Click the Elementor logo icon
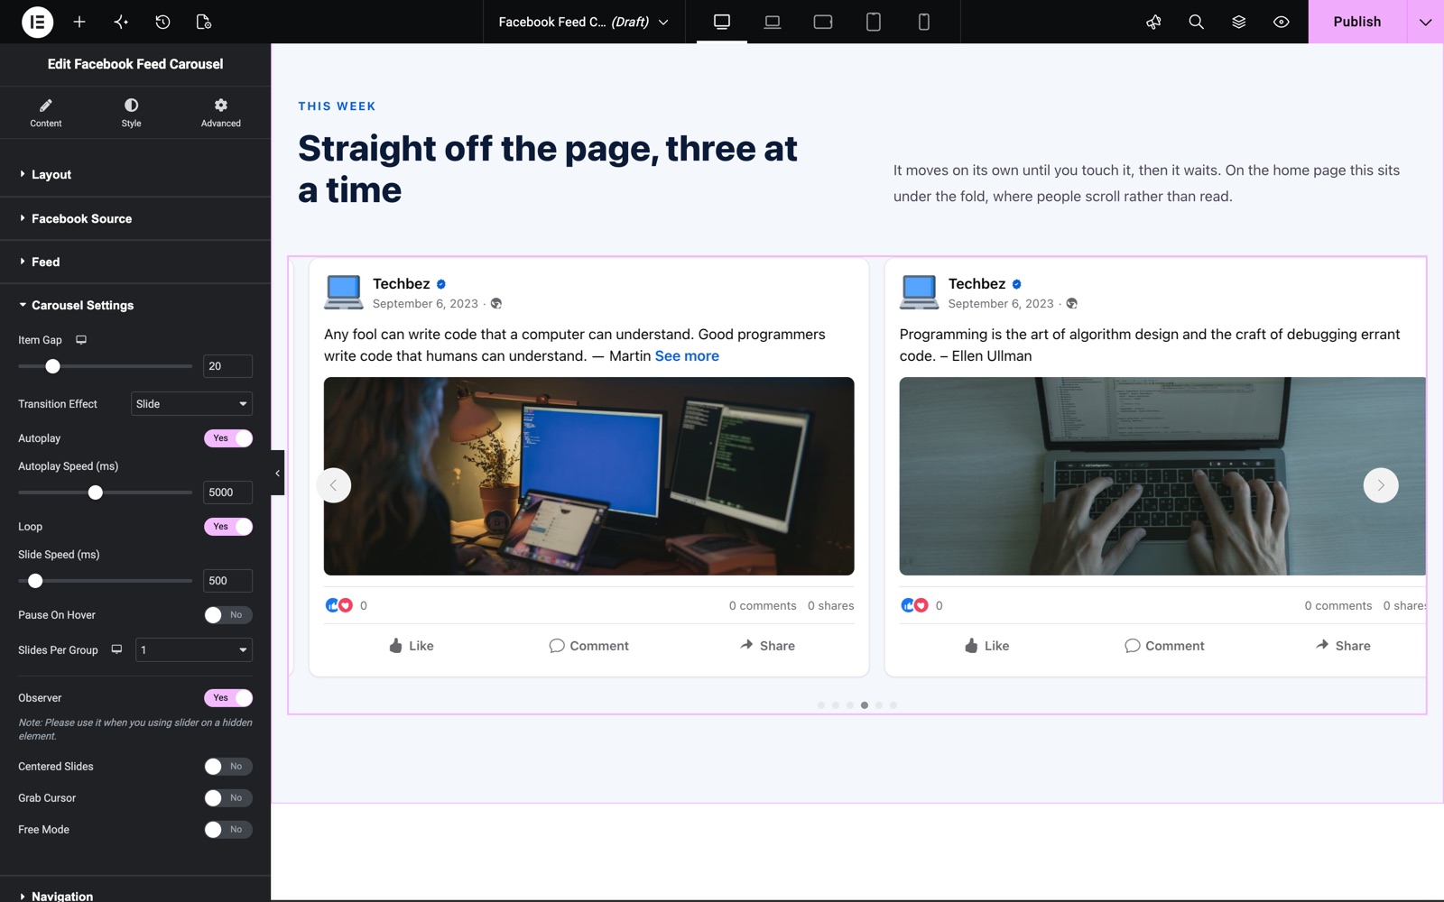The height and width of the screenshot is (902, 1444). coord(37,22)
